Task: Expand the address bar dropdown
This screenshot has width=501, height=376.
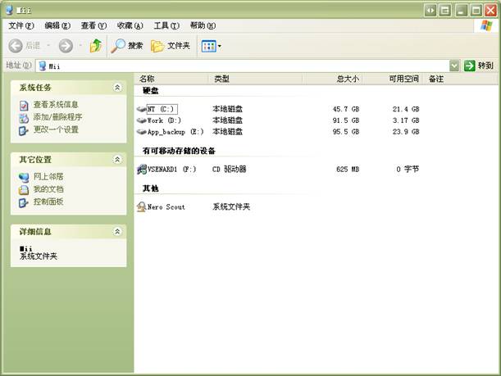Action: (454, 66)
